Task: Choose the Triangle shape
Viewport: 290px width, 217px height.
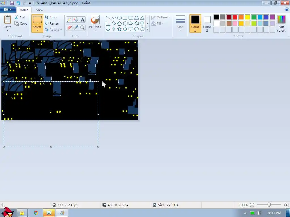Action: [142, 18]
